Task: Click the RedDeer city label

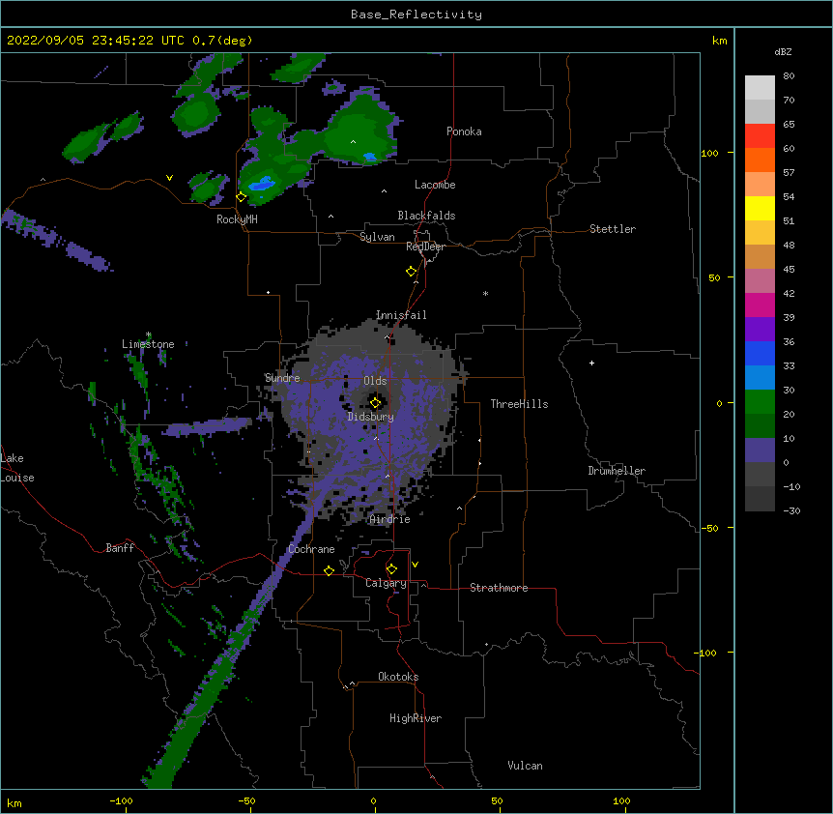Action: pyautogui.click(x=425, y=247)
